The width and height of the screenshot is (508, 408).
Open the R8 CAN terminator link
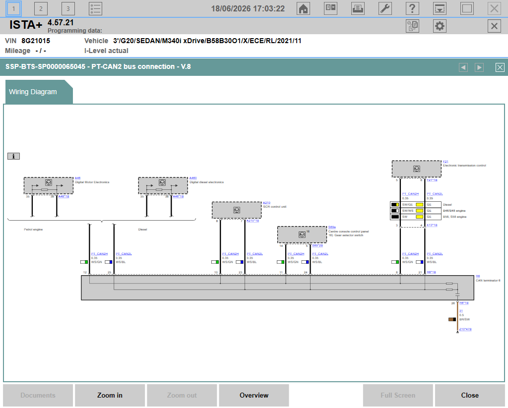pos(478,276)
